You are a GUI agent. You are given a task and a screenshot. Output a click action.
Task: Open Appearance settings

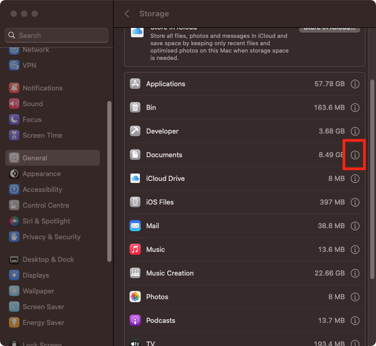53,174
